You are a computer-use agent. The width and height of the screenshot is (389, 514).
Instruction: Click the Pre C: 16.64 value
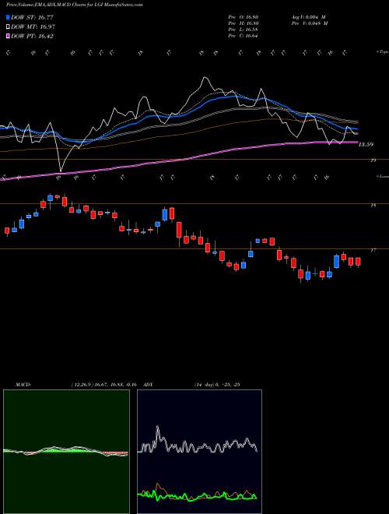pyautogui.click(x=244, y=36)
